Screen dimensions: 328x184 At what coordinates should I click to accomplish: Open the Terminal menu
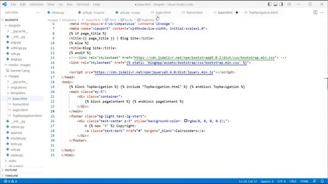(83, 5)
